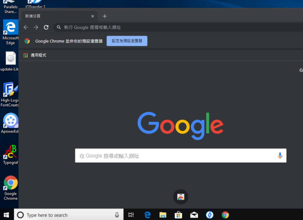The height and width of the screenshot is (220, 303).
Task: Close the 新增分頁 tab
Action: coord(93,16)
